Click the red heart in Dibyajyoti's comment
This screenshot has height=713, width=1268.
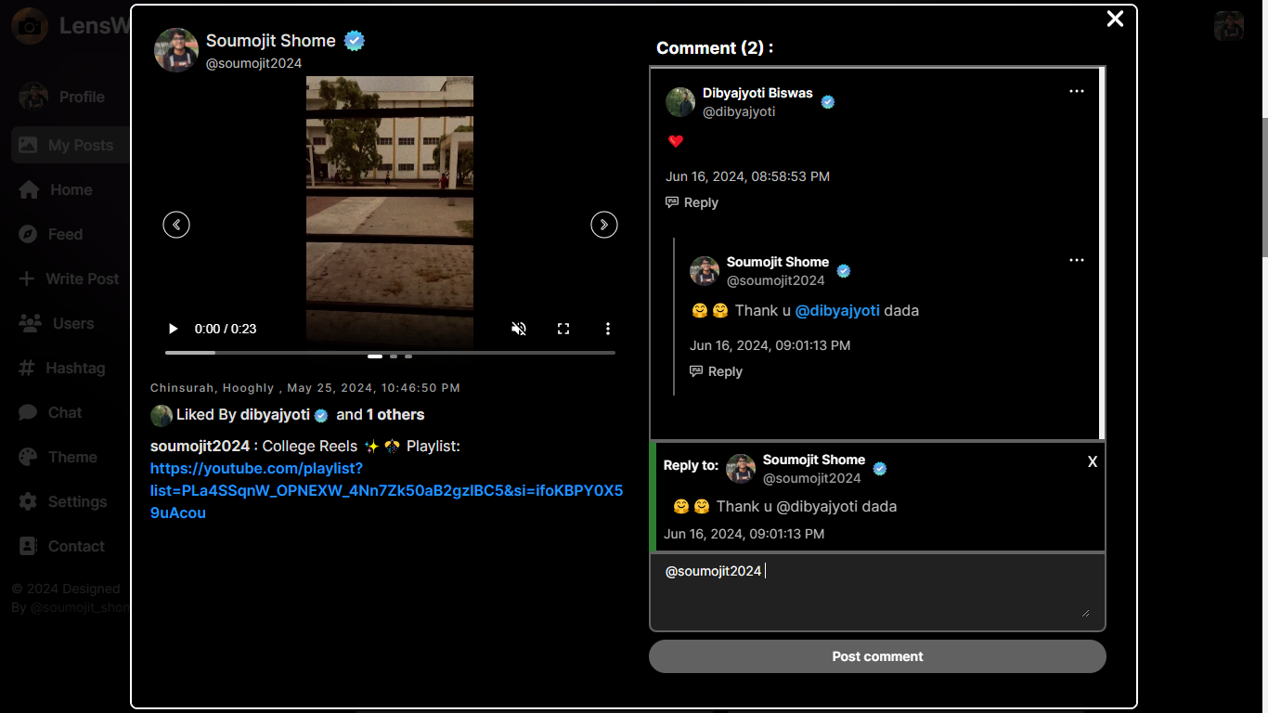[x=676, y=141]
